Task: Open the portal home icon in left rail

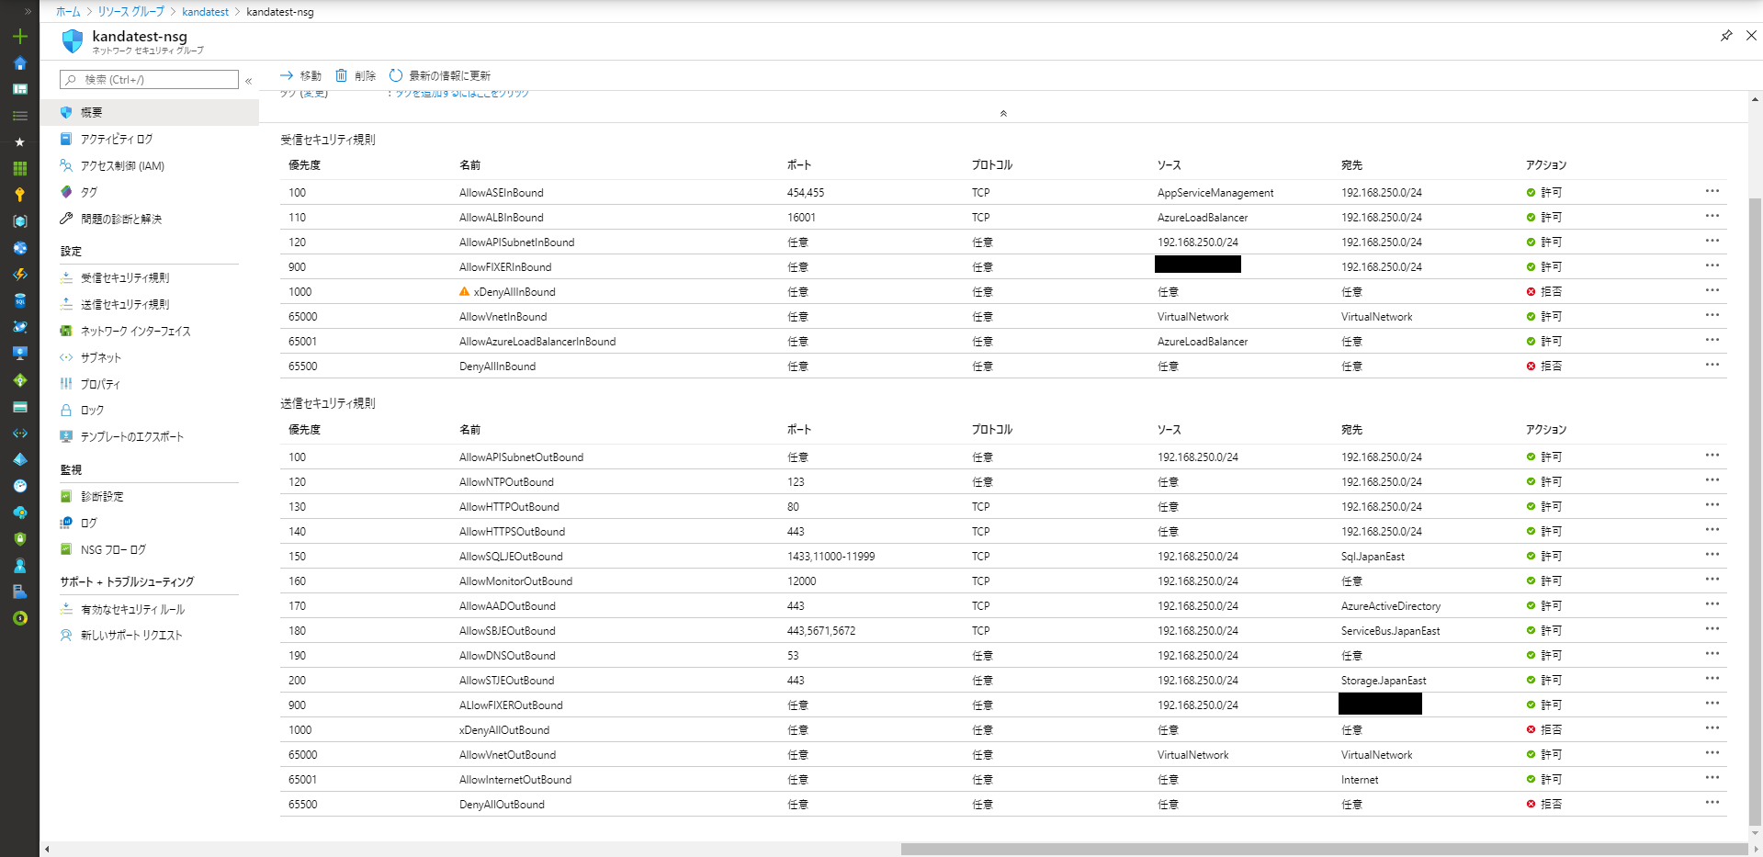Action: click(x=19, y=63)
